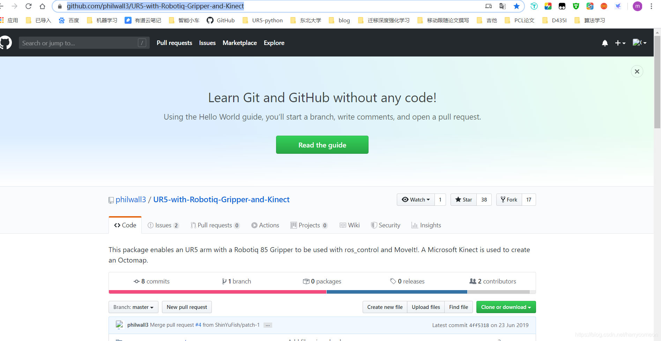661x341 pixels.
Task: Open the translate page icon in address bar
Action: [503, 6]
